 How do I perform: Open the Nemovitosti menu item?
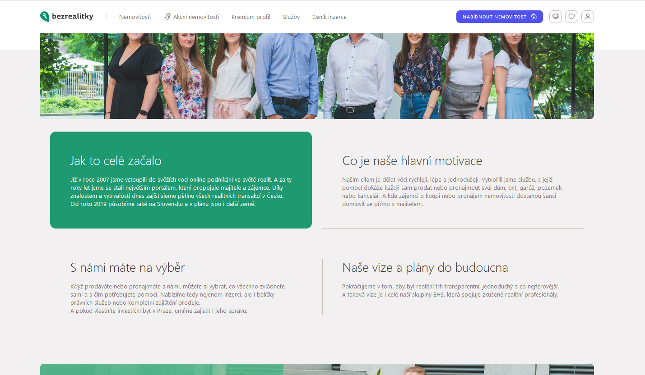pos(135,17)
